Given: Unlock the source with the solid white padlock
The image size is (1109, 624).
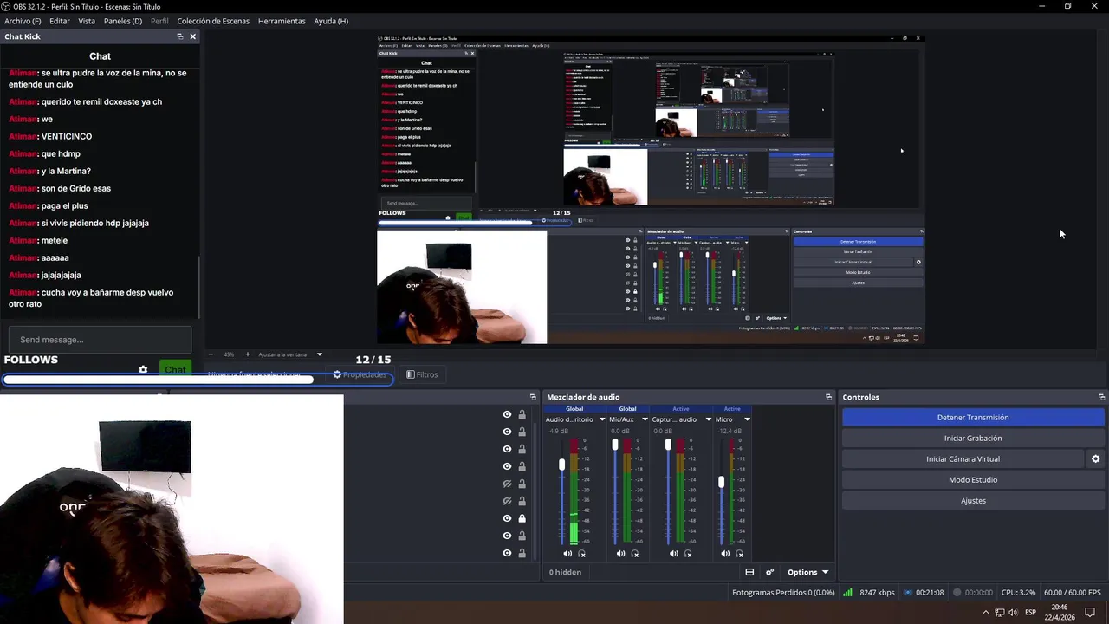Looking at the screenshot, I should 522,518.
